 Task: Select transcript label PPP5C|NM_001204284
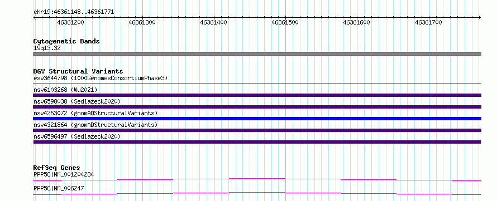[x=64, y=174]
